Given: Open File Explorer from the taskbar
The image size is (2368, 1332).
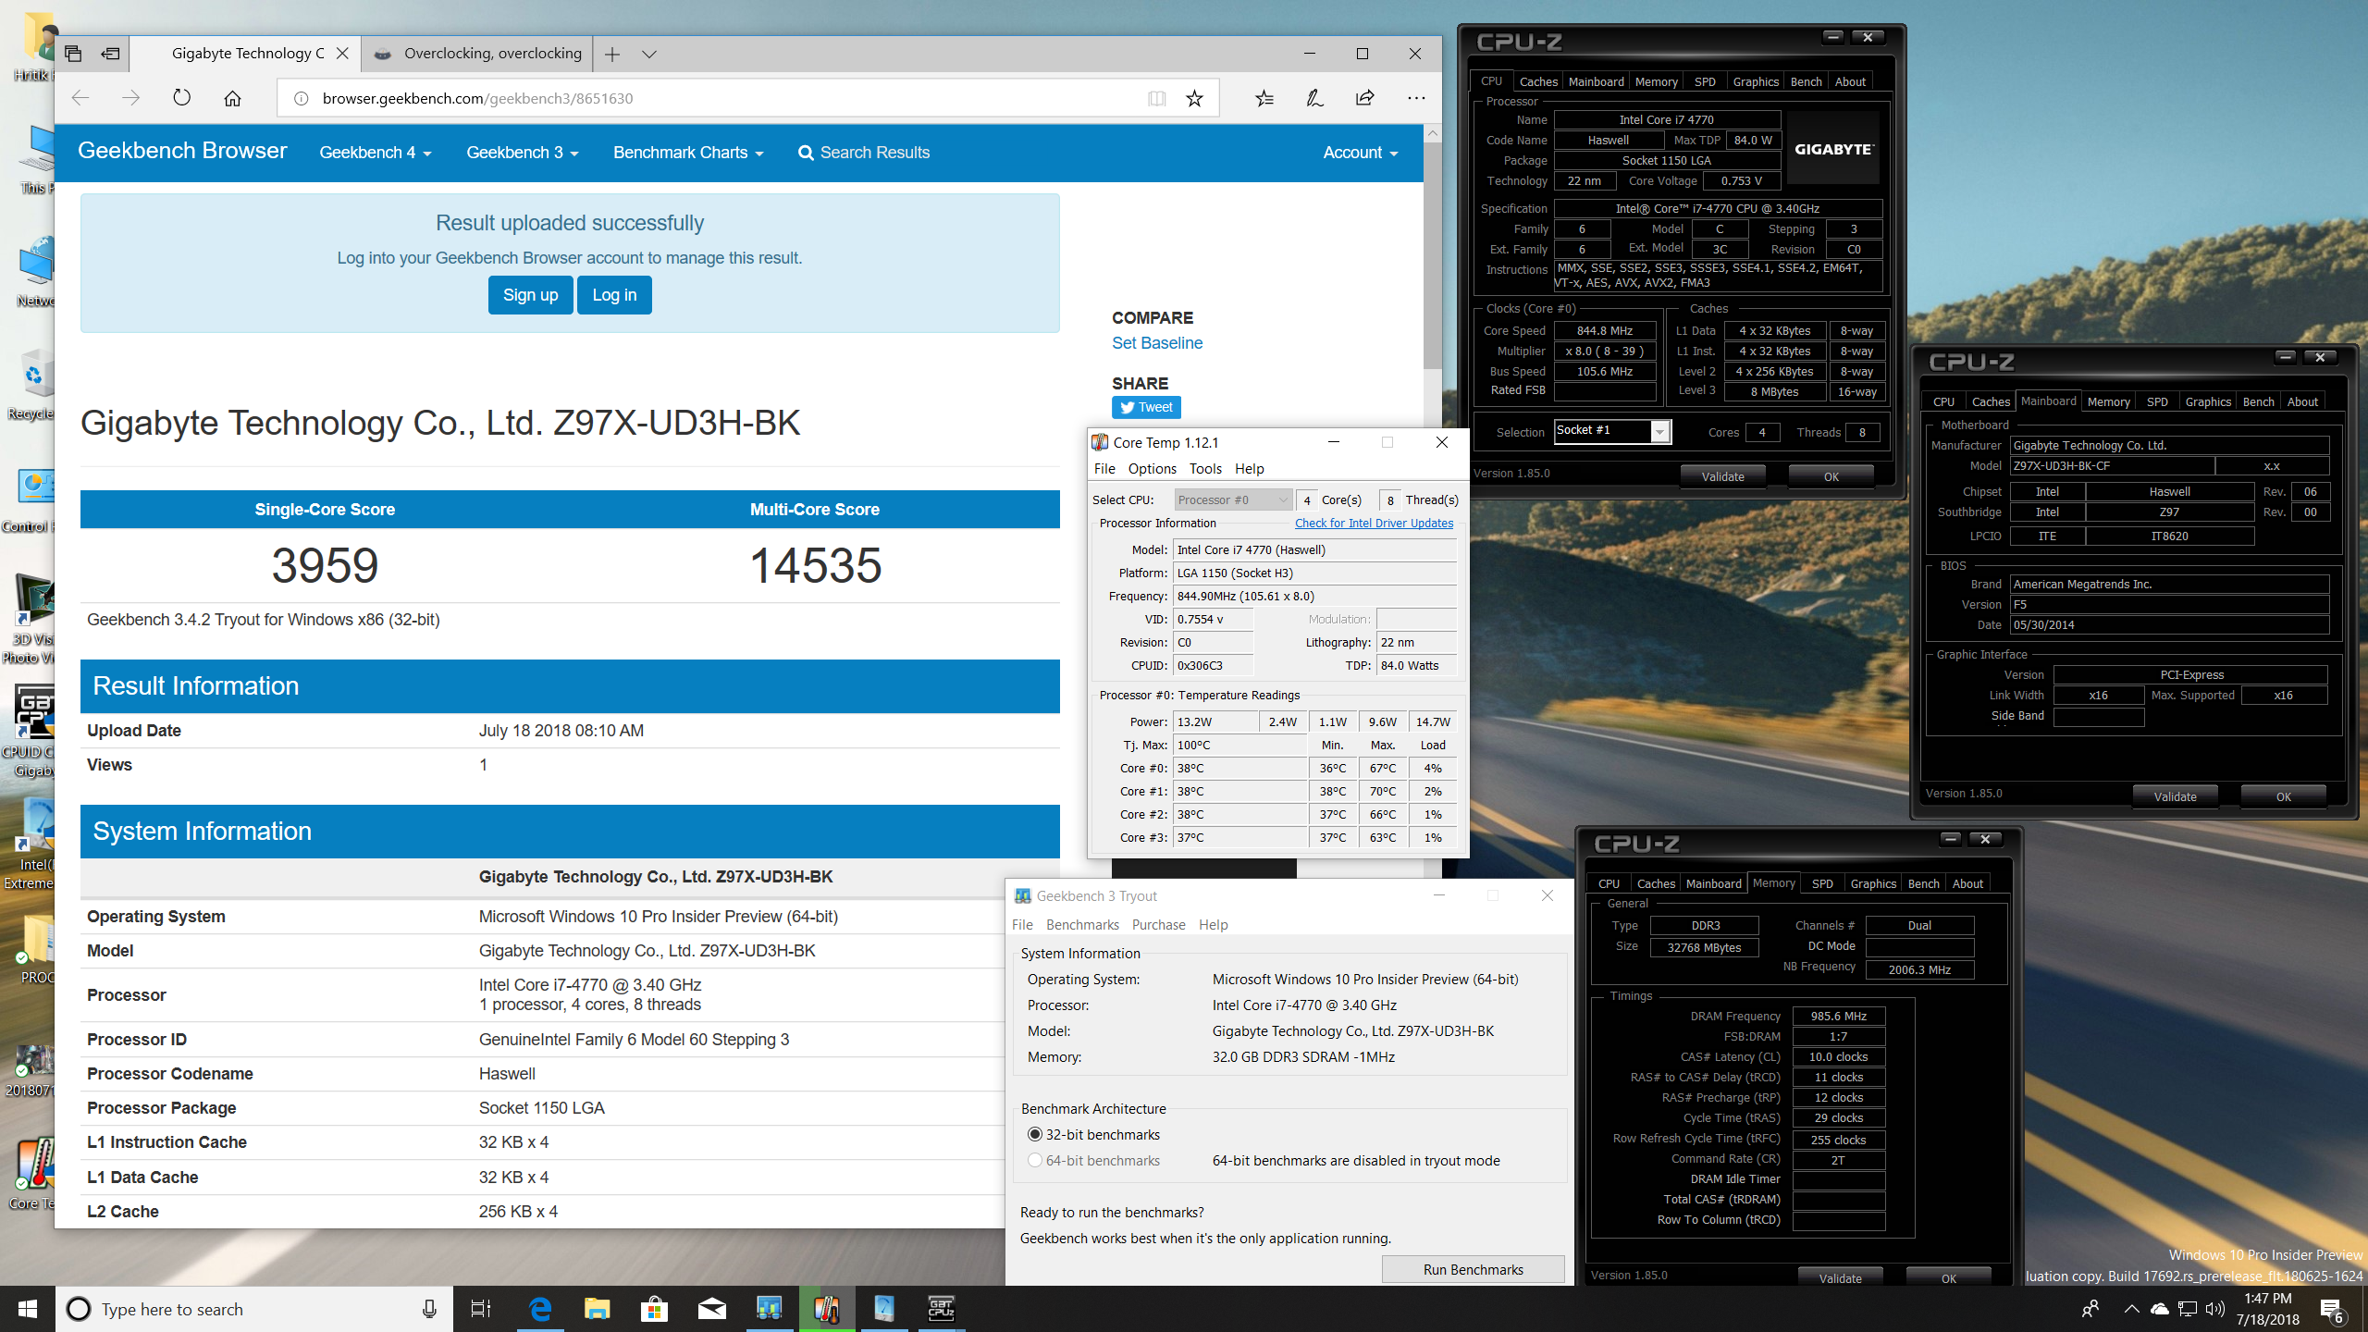Looking at the screenshot, I should pos(597,1309).
